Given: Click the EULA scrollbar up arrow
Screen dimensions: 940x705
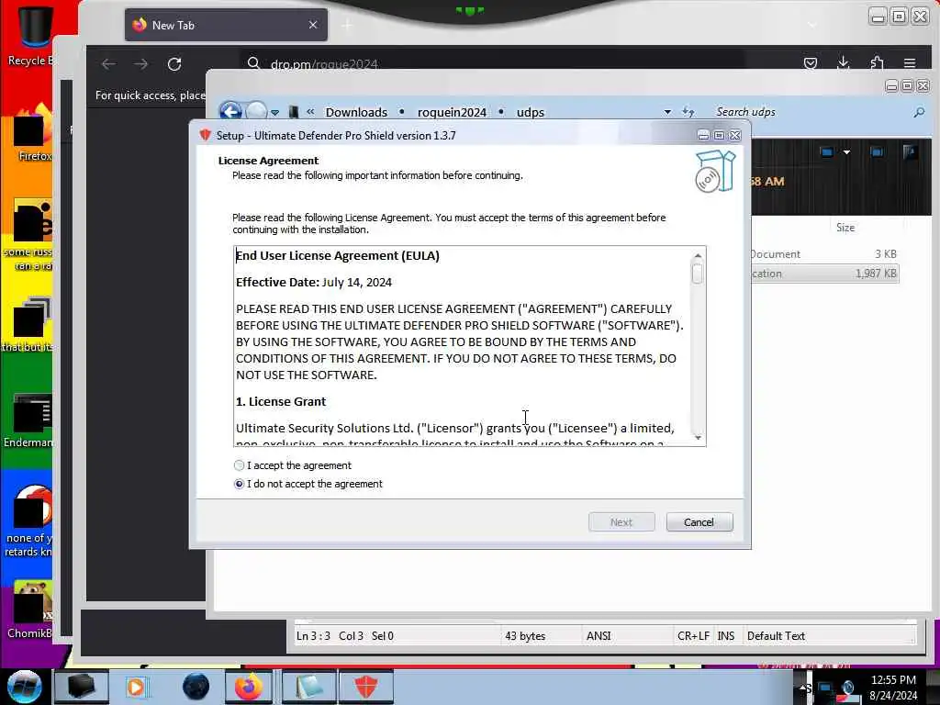Looking at the screenshot, I should coord(698,256).
